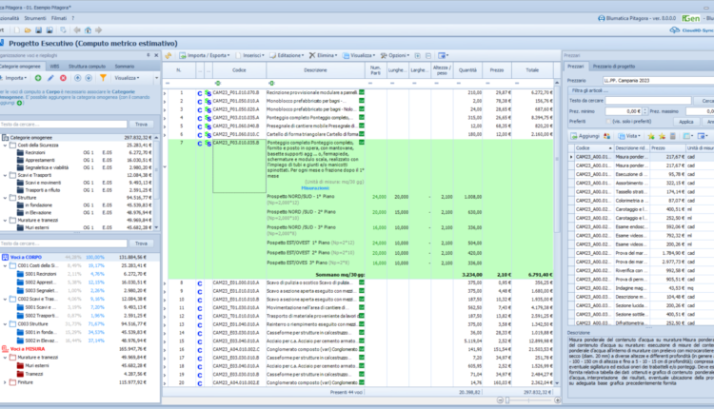Click the calculator icon in Prezzari toolbar
The width and height of the screenshot is (714, 409).
tap(672, 136)
